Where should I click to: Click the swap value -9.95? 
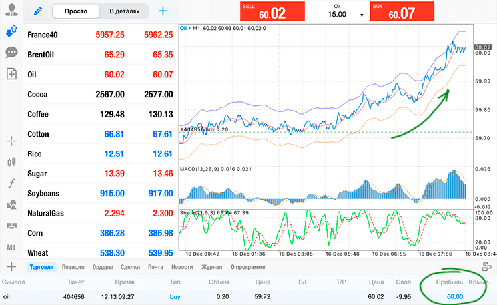(404, 297)
